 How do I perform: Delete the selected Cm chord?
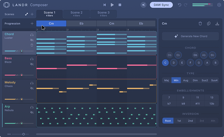click(200, 24)
